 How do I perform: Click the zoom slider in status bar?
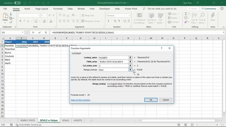tap(207, 125)
